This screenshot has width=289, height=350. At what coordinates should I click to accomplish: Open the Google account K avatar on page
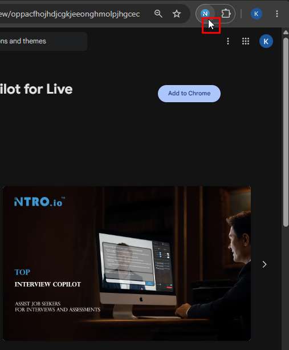coord(266,41)
